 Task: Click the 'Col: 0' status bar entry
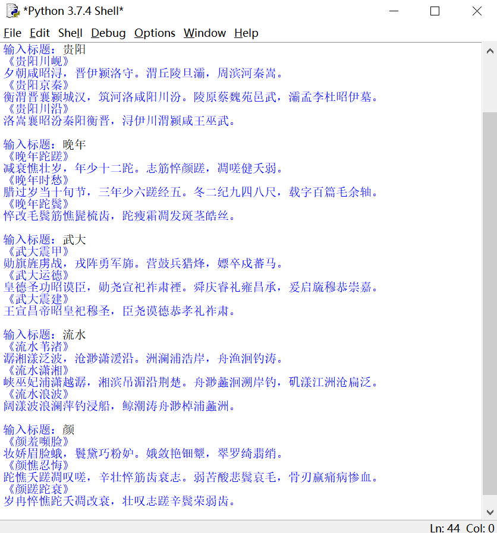pos(480,528)
